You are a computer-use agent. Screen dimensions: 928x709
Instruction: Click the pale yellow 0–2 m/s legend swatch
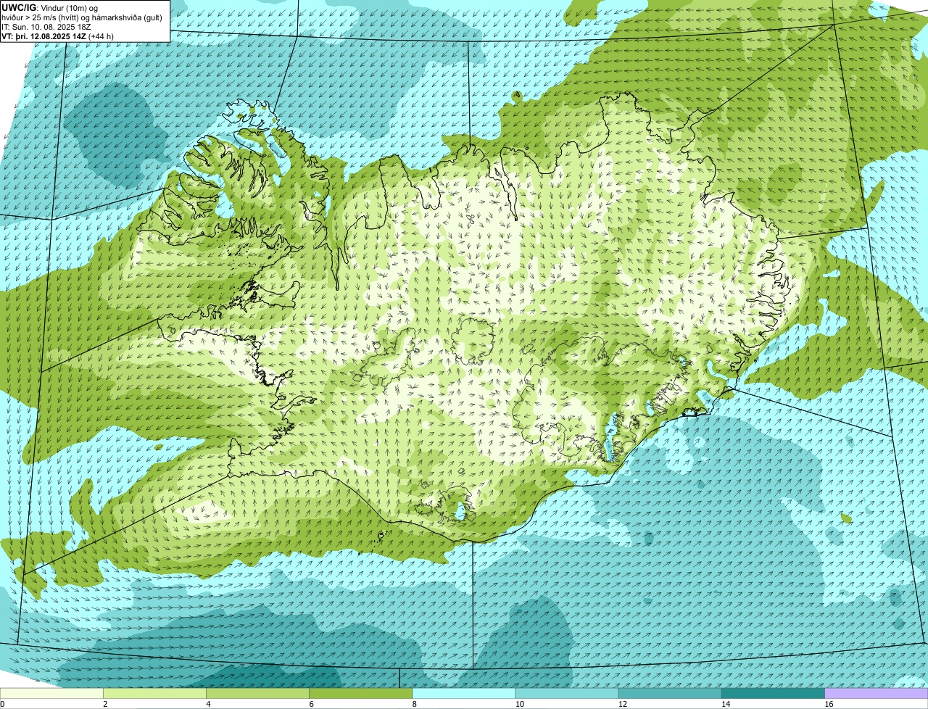pos(51,694)
